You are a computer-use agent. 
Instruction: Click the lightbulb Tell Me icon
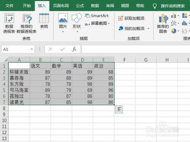point(155,6)
